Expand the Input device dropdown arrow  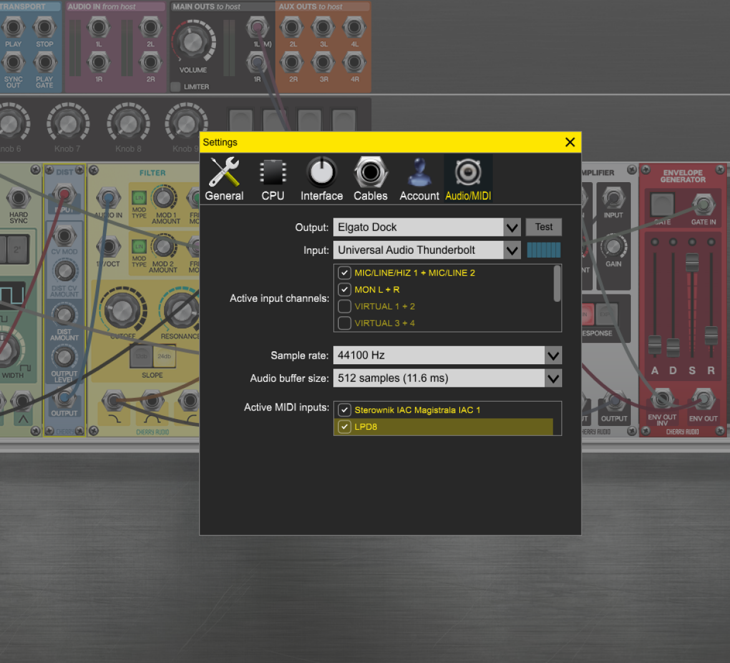point(512,250)
